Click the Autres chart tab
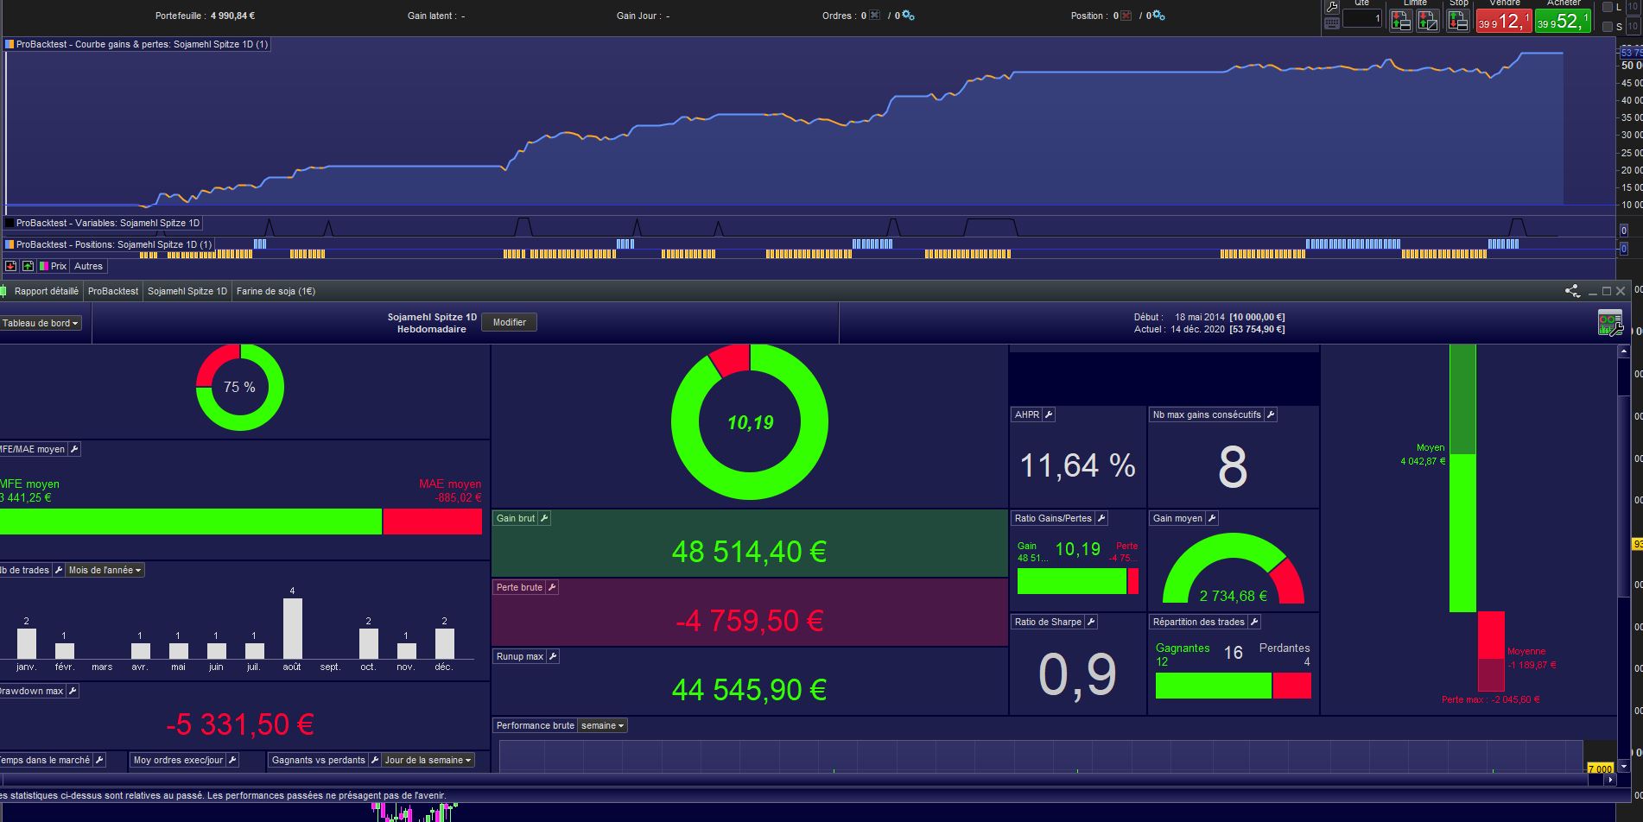The width and height of the screenshot is (1643, 822). click(x=88, y=266)
